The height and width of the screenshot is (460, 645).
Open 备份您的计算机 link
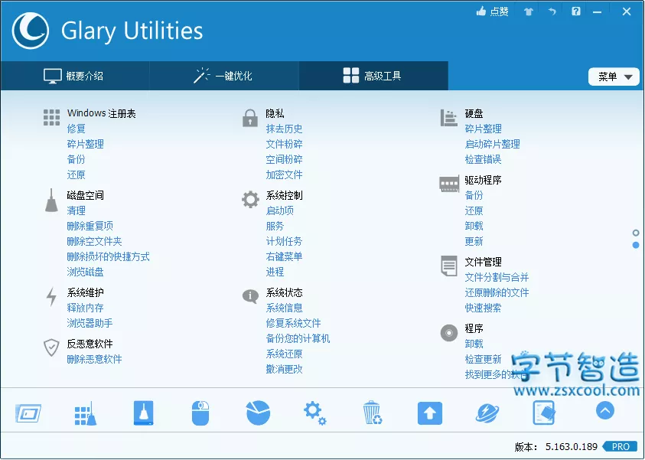(x=298, y=338)
